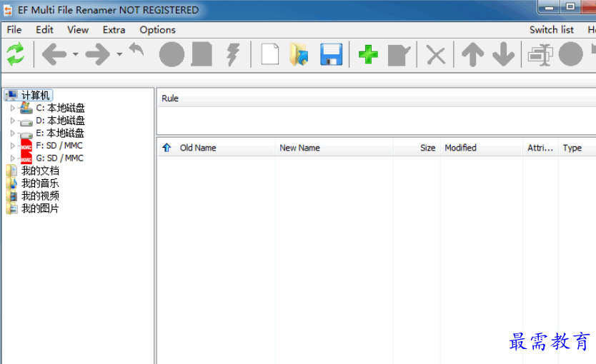The image size is (596, 364).
Task: Select C: 本地磁盘 in the tree
Action: coord(60,108)
